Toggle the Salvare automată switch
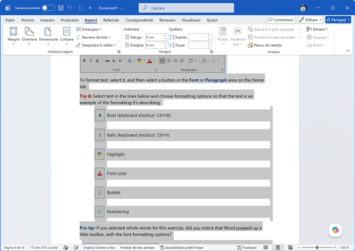The height and width of the screenshot is (251, 355). point(48,8)
